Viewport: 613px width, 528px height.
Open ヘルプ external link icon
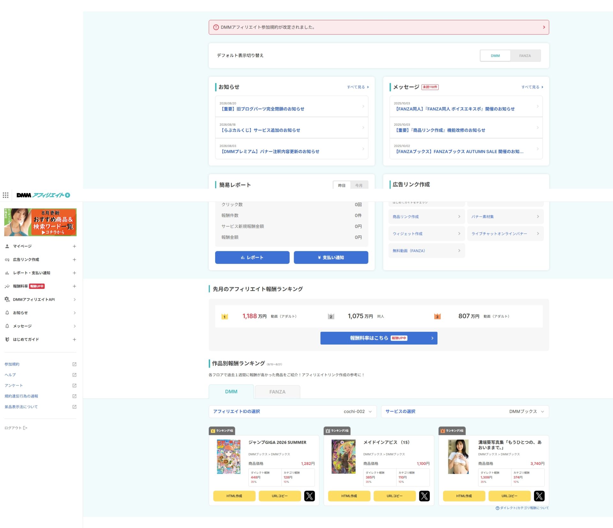74,375
